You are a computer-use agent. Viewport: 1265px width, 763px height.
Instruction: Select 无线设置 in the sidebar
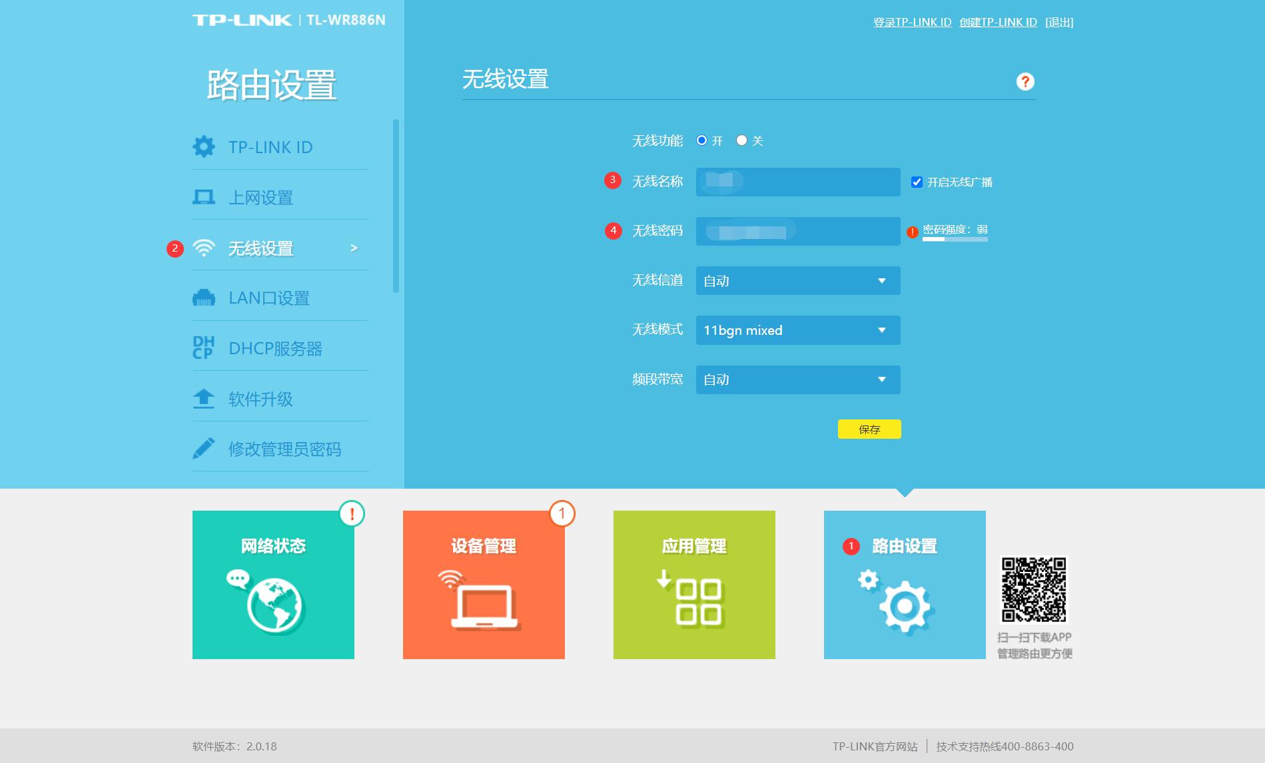280,248
